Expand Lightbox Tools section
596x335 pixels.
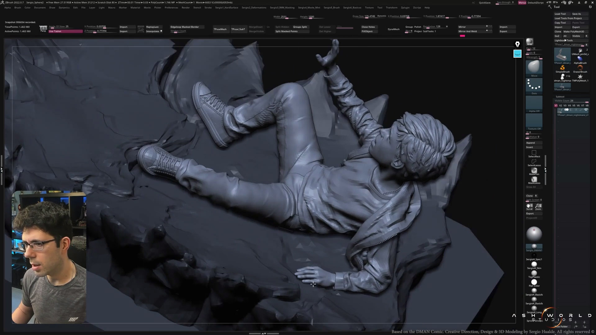tap(564, 40)
